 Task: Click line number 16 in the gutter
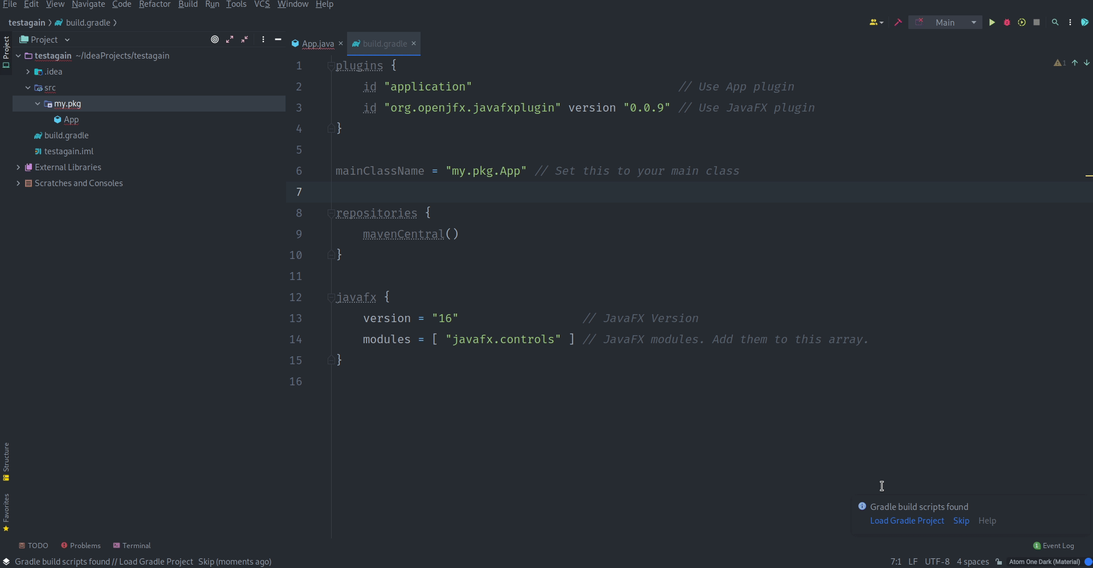(x=296, y=382)
